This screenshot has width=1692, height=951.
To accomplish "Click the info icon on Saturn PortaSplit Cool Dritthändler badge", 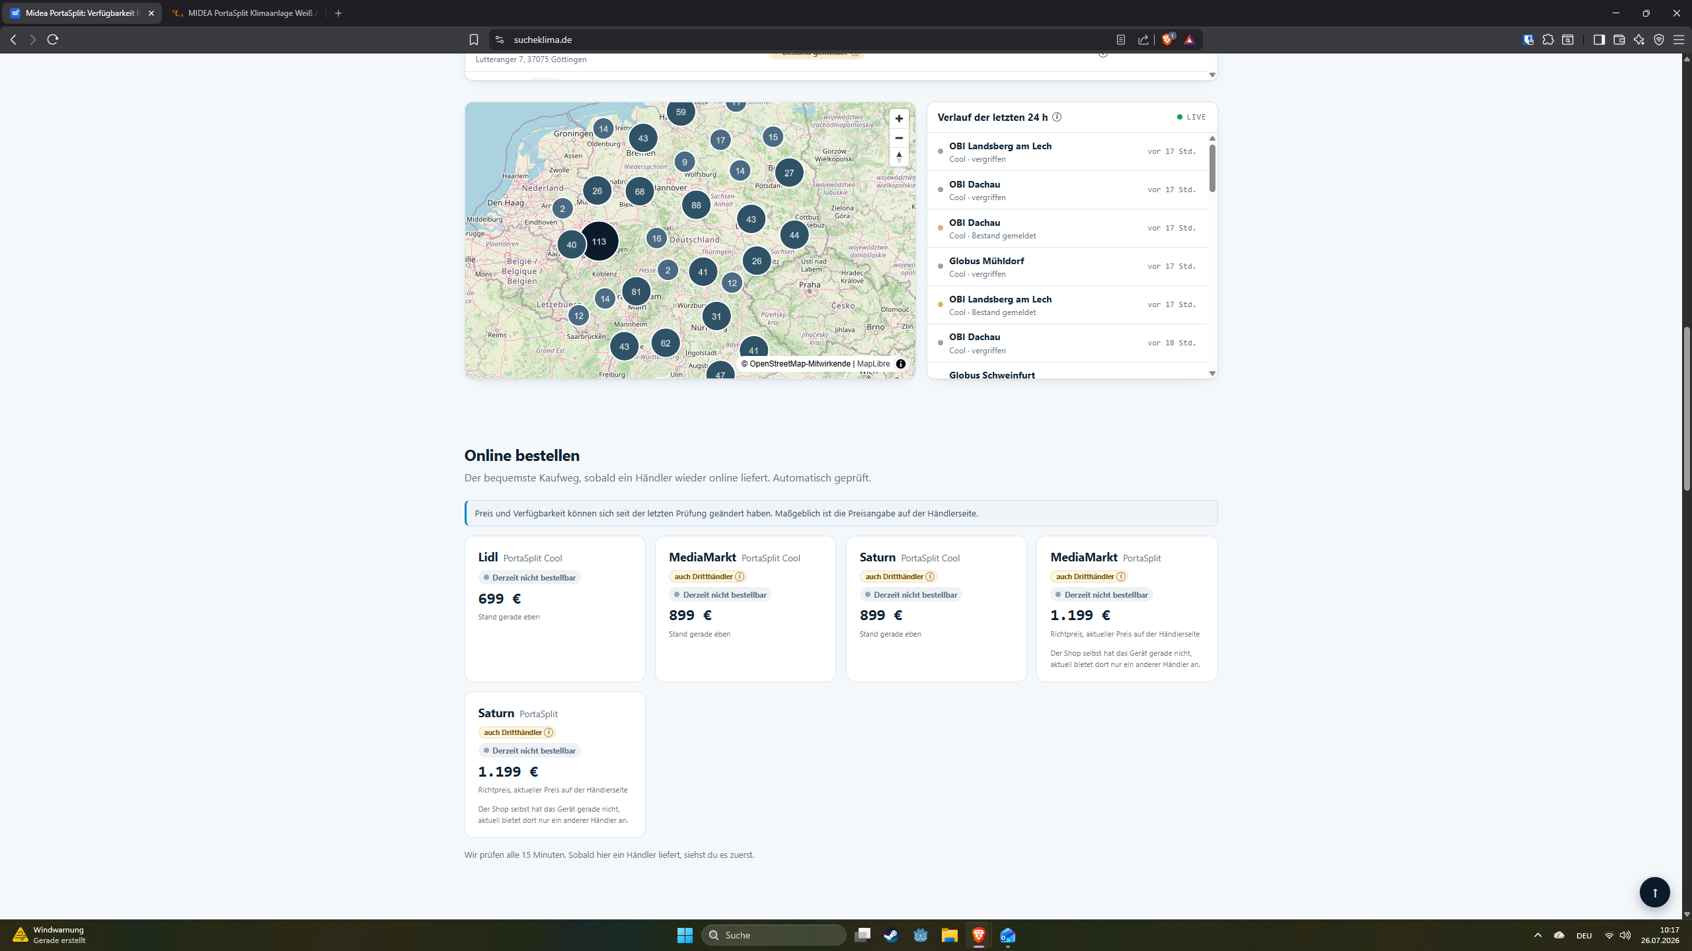I will (930, 577).
